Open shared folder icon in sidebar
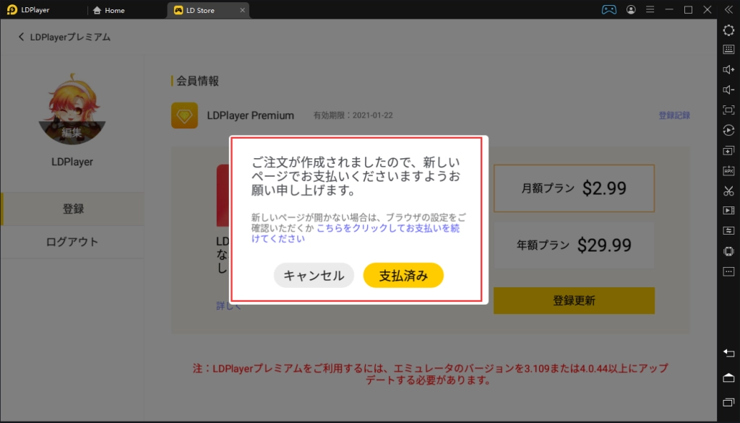 [728, 230]
